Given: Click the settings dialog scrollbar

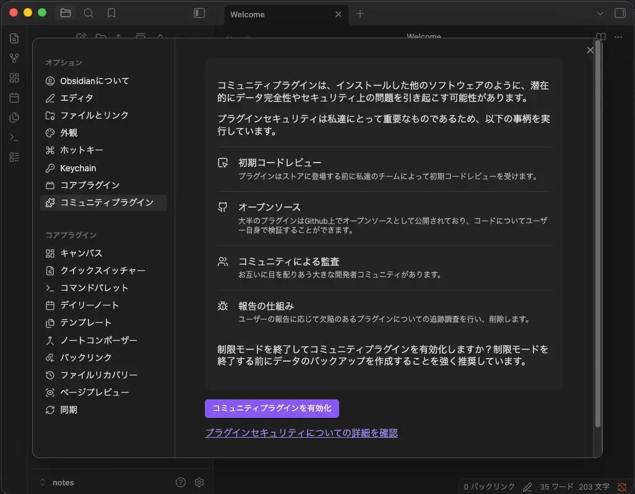Looking at the screenshot, I should [598, 232].
